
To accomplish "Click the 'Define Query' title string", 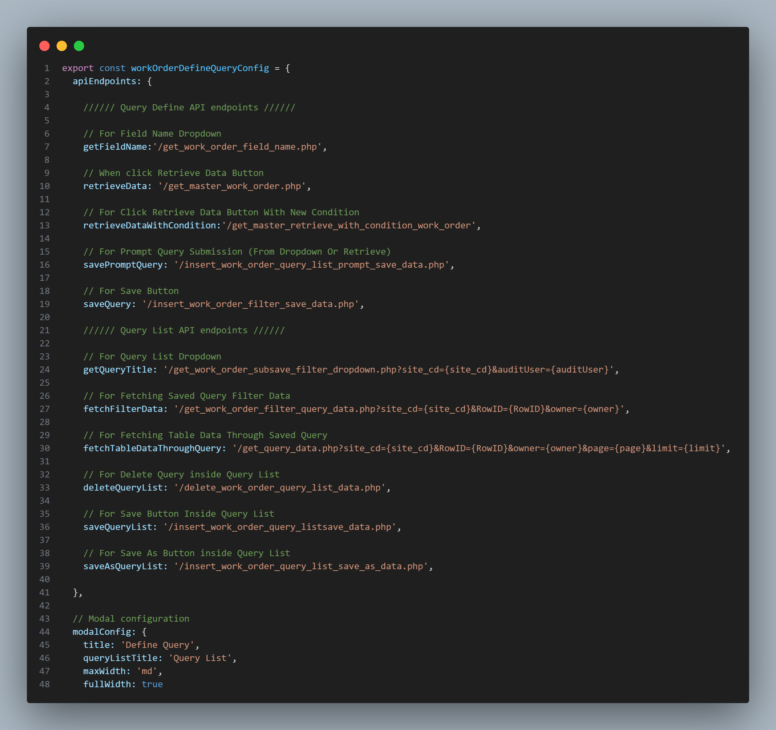I will (x=157, y=645).
